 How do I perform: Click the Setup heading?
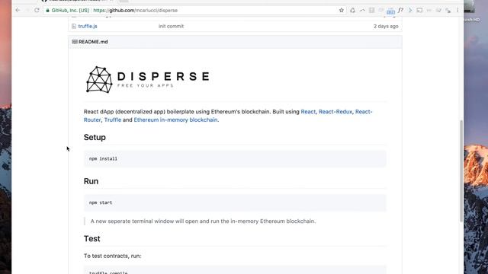(x=95, y=137)
